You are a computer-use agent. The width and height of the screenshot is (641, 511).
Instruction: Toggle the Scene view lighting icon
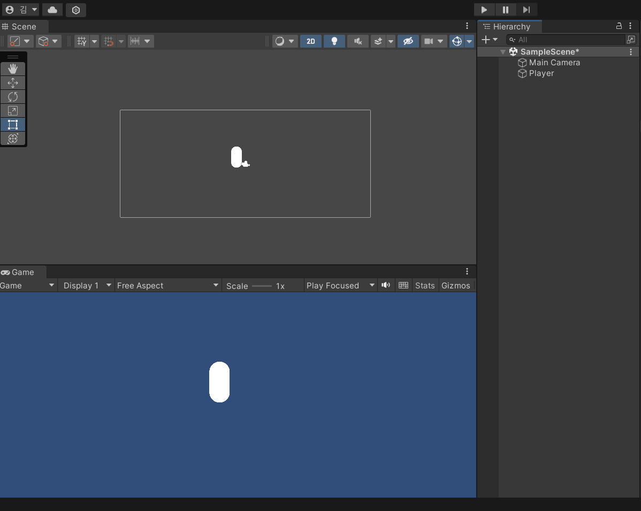(x=334, y=41)
